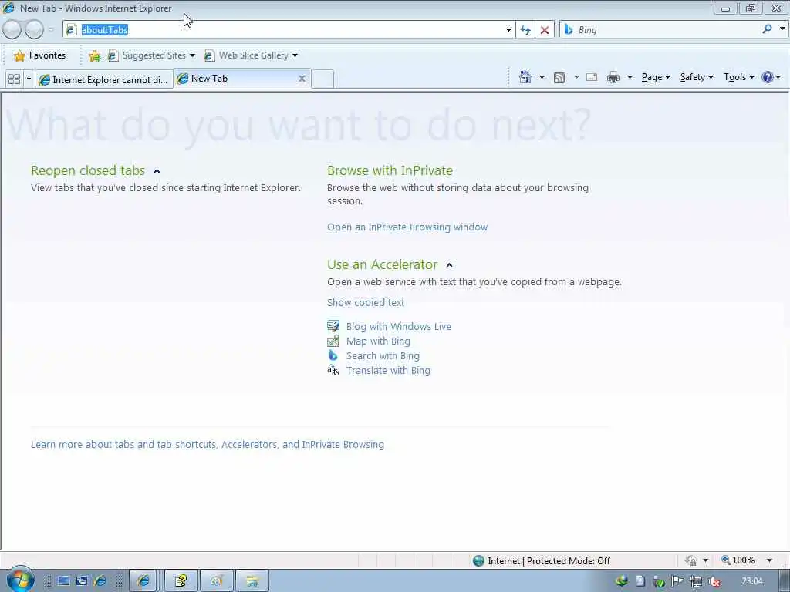Click Internet Protected Mode Off status text
This screenshot has width=790, height=592.
click(x=549, y=561)
